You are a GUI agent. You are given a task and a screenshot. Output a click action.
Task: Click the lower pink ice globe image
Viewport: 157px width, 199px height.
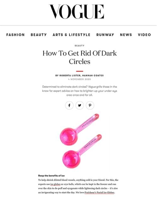82,151
